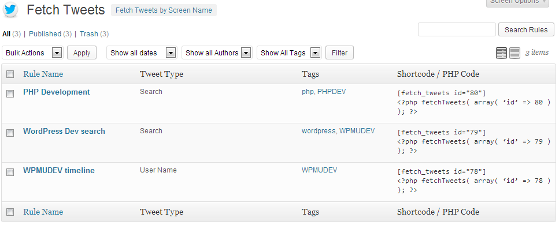This screenshot has width=559, height=225.
Task: Tick the select-all checkbox in table footer
Action: tap(10, 212)
